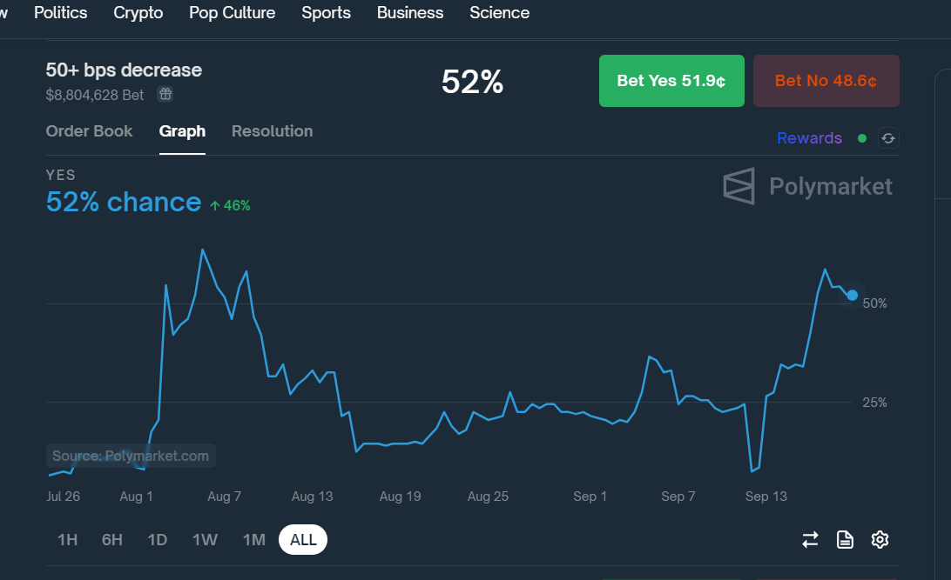951x580 pixels.
Task: Click the green status dot near Rewards
Action: [x=862, y=138]
